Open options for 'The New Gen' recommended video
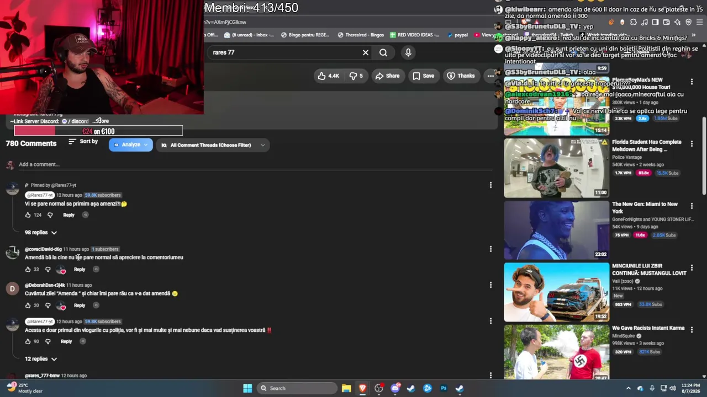707x397 pixels. [692, 206]
